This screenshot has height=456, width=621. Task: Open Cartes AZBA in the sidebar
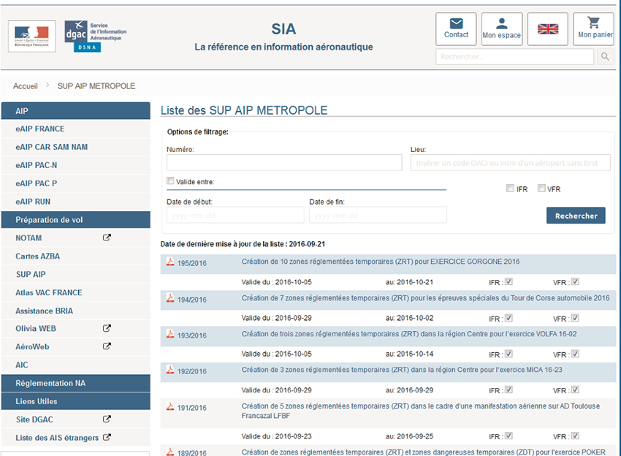coord(76,256)
